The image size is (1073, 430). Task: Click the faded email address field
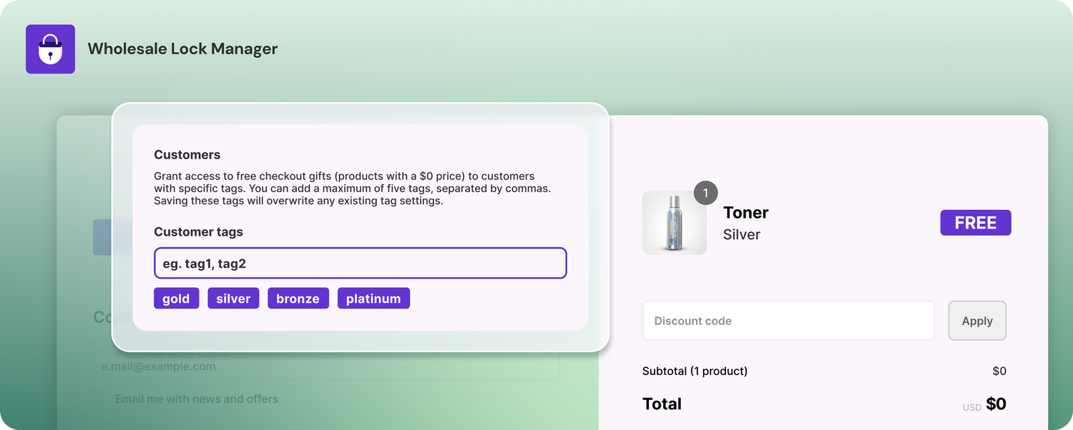[x=325, y=366]
